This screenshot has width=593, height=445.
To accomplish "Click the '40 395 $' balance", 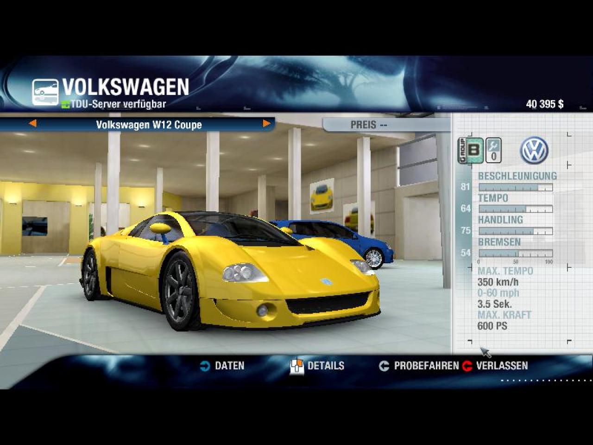I will tap(545, 104).
